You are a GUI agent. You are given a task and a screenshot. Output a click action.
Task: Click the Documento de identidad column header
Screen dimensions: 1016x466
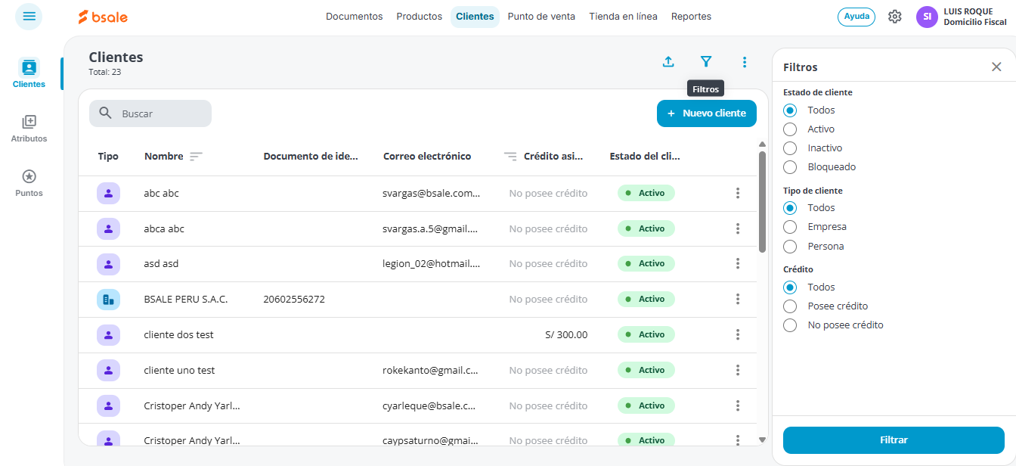tap(311, 157)
